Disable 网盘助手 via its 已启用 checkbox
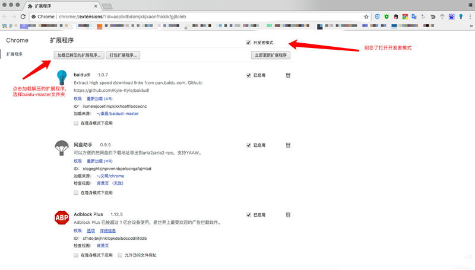This screenshot has height=270, width=475. click(x=249, y=145)
